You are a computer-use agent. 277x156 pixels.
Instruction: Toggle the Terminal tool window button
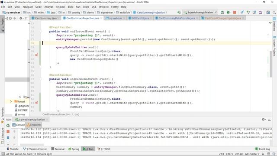tap(58, 149)
